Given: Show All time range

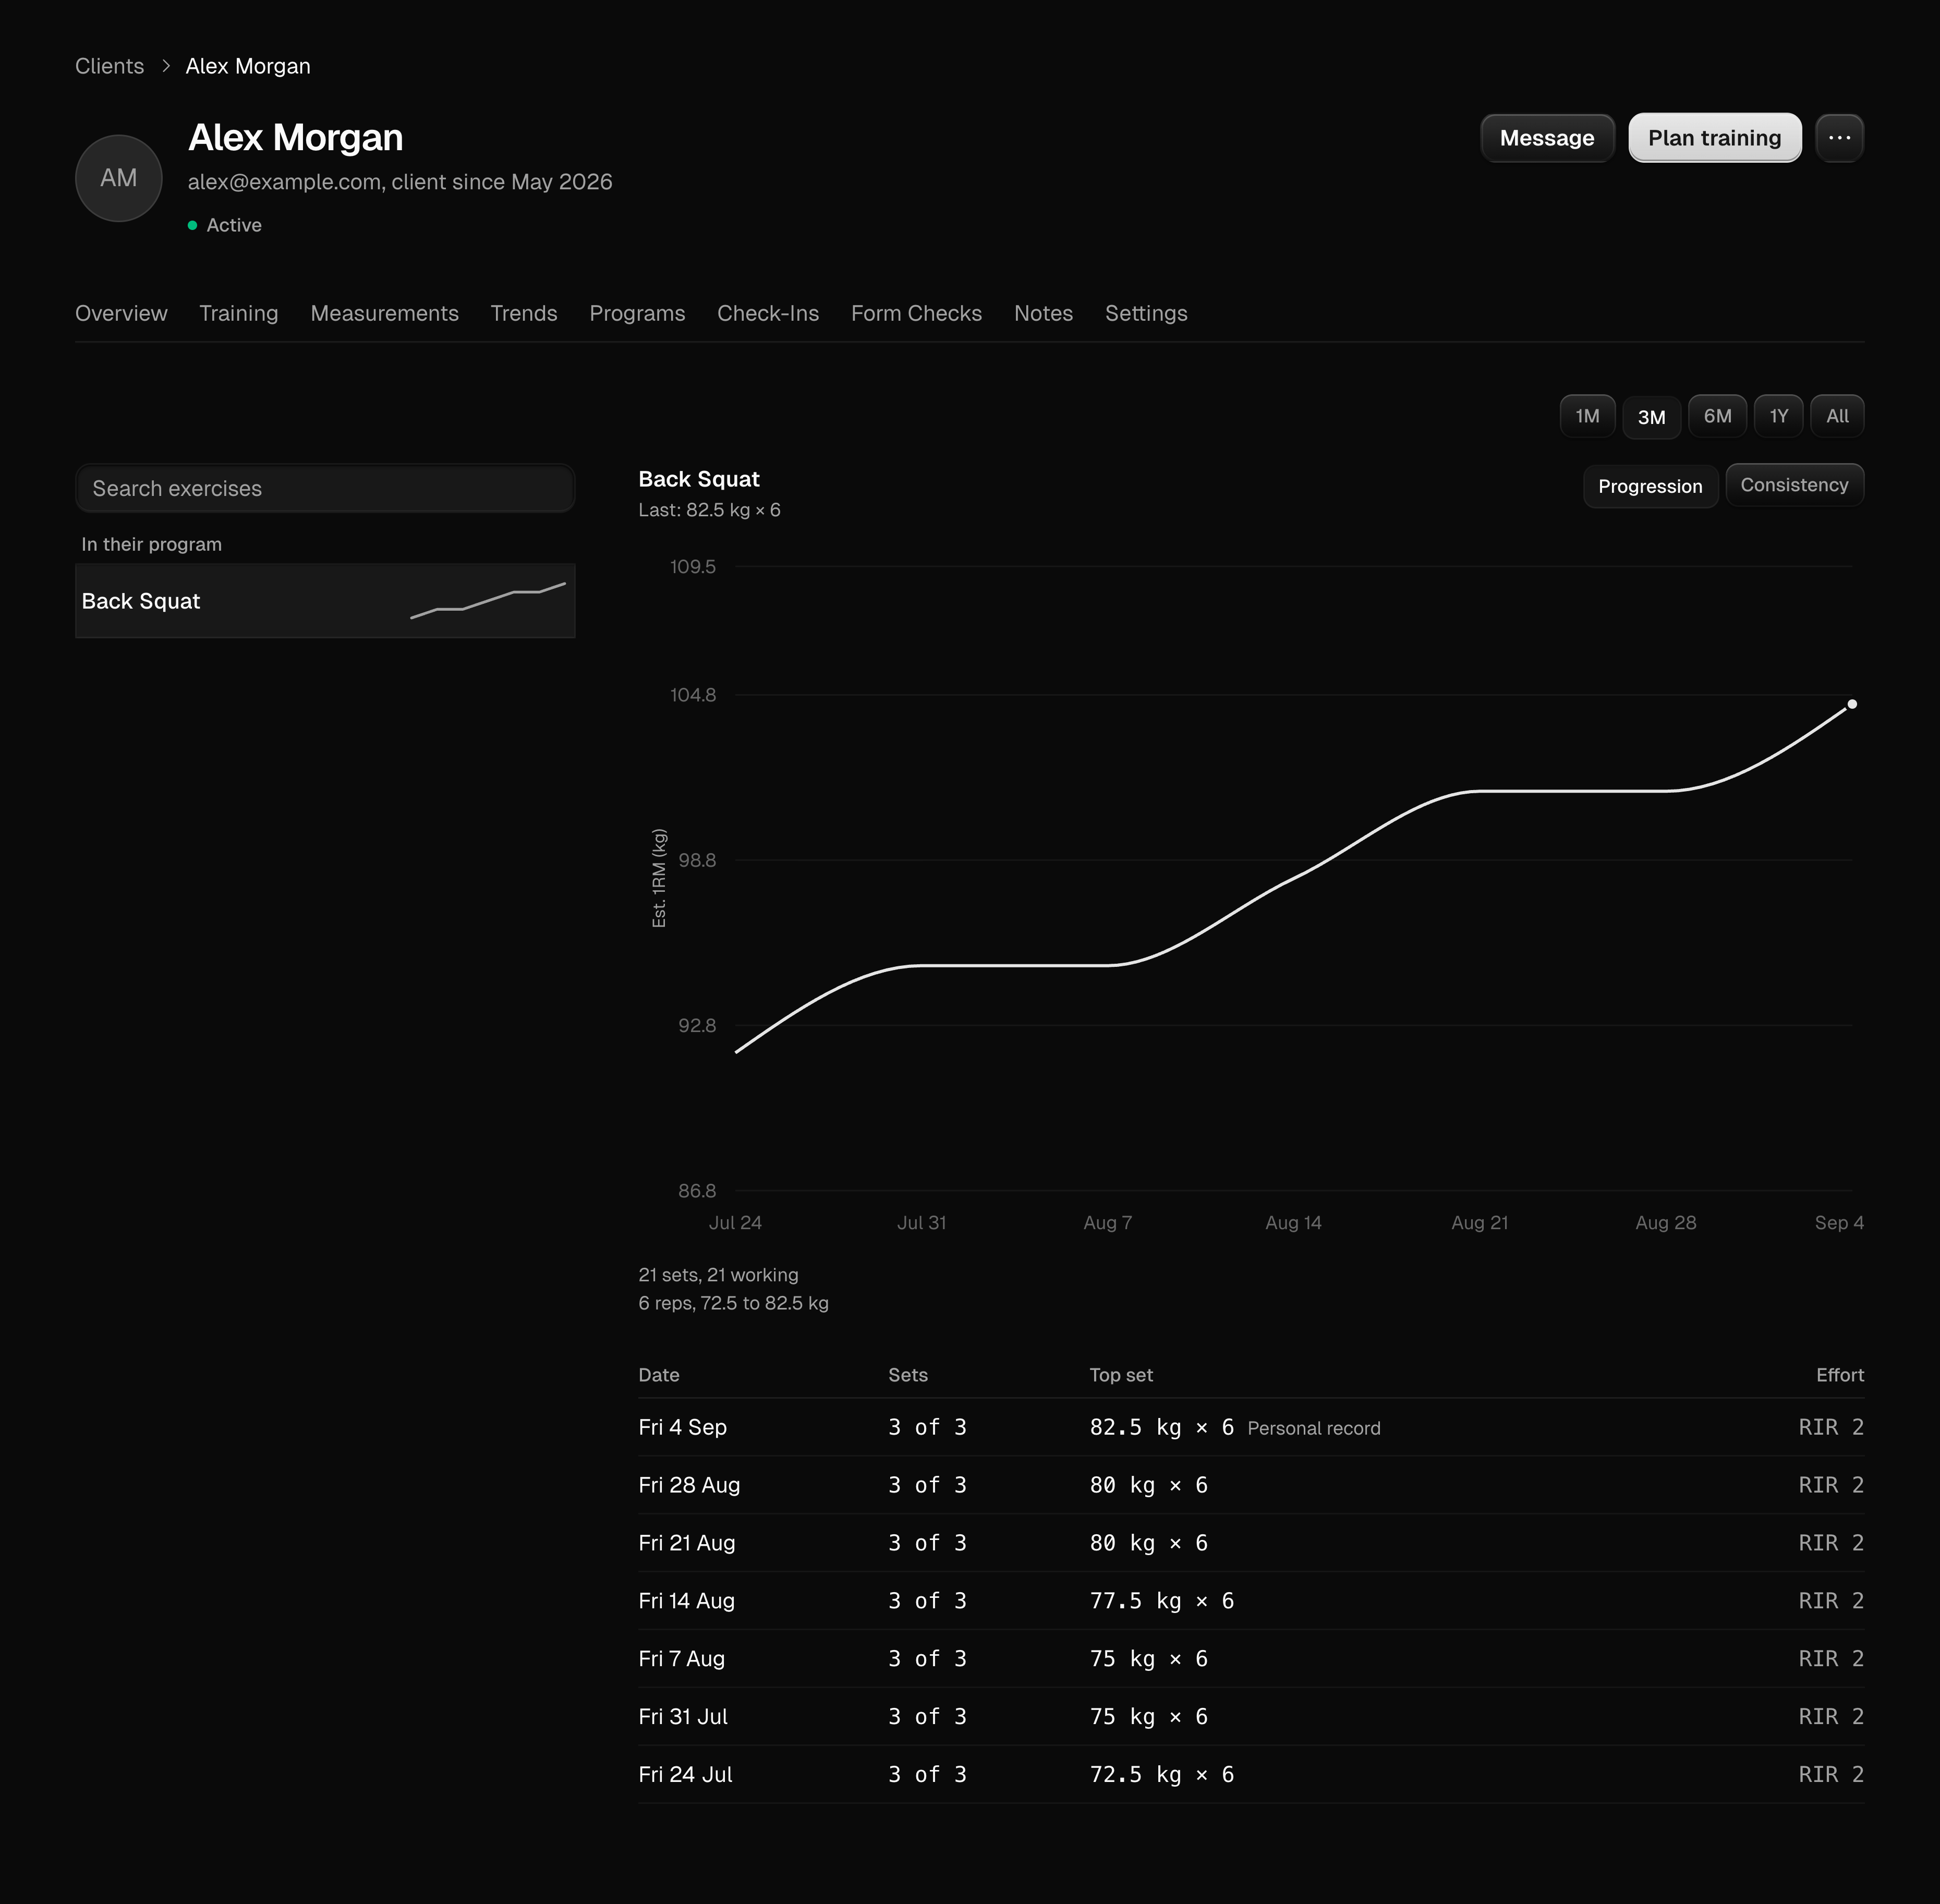Looking at the screenshot, I should 1837,416.
